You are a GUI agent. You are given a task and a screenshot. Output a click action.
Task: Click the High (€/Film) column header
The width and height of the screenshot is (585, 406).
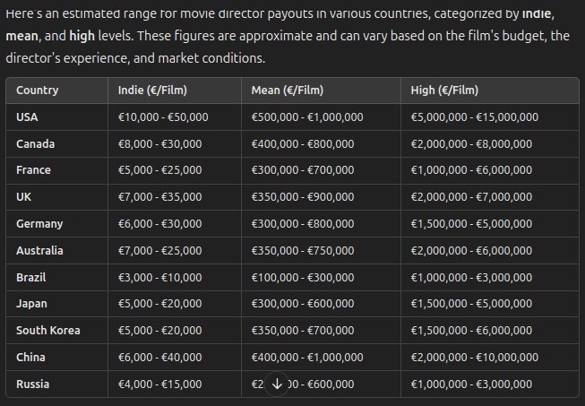444,90
